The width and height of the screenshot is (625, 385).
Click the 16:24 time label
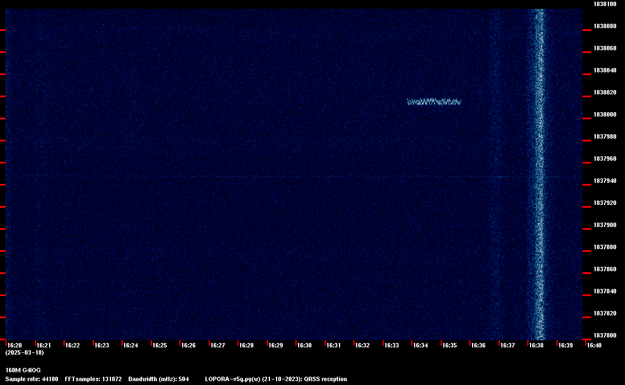[131, 345]
